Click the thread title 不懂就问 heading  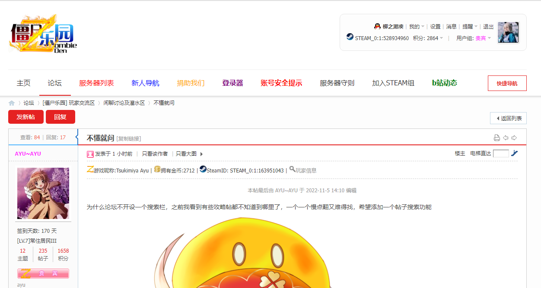[x=100, y=138]
